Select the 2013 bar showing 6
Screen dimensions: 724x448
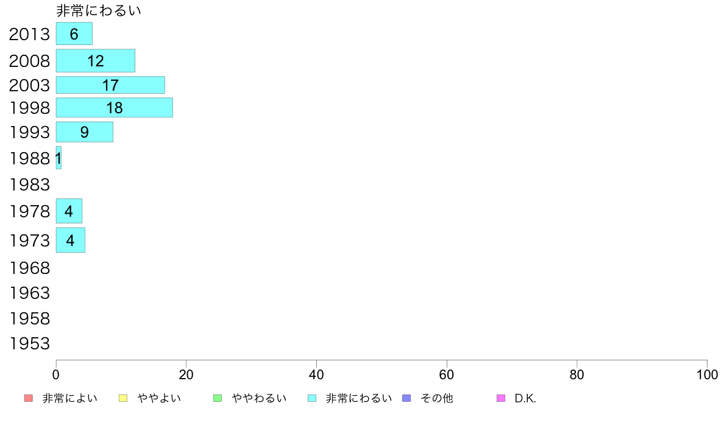(74, 33)
